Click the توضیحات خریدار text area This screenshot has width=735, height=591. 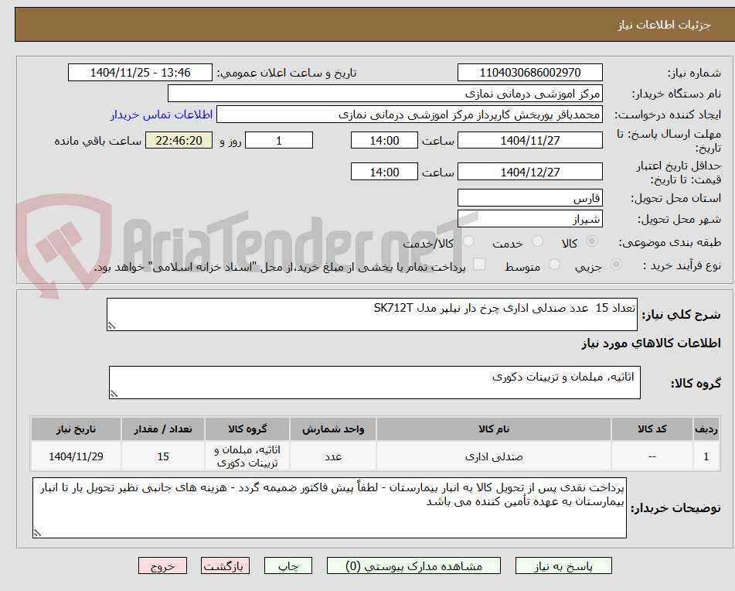[x=329, y=508]
